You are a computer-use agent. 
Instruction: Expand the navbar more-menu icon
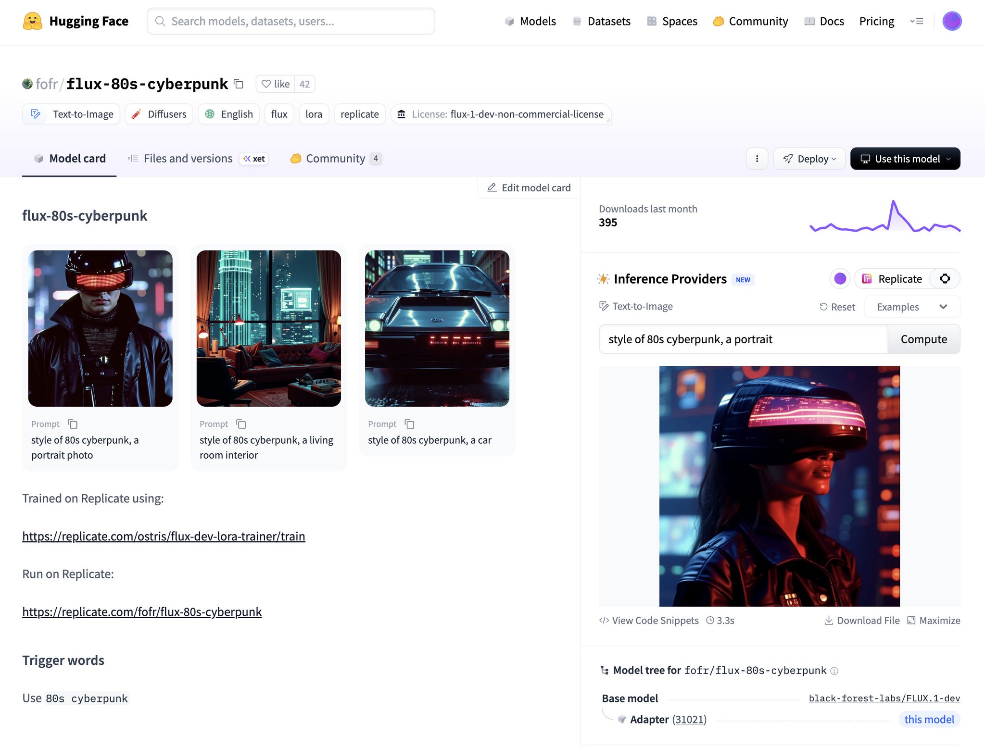917,21
